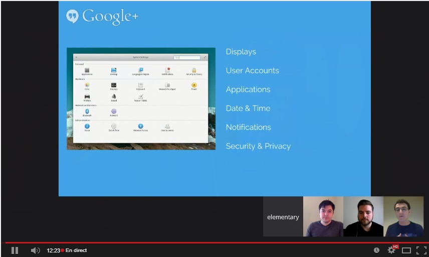The width and height of the screenshot is (429, 257).
Task: Click the Google+ Hangouts logo
Action: (102, 17)
